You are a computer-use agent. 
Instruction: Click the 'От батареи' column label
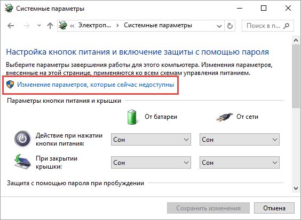(x=161, y=117)
